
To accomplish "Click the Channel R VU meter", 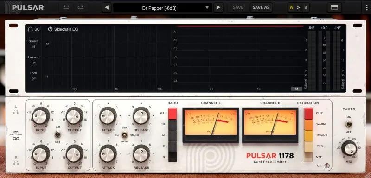I will pyautogui.click(x=270, y=125).
